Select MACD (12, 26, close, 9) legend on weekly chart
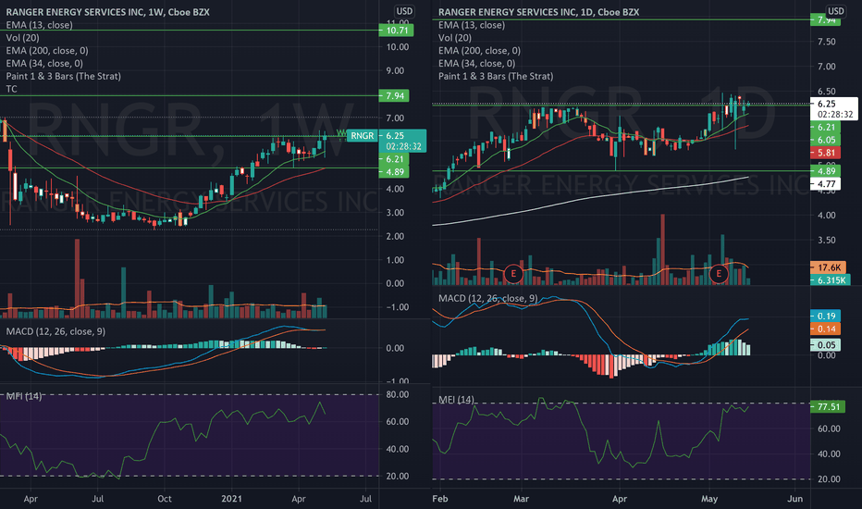This screenshot has width=862, height=509. coord(55,331)
